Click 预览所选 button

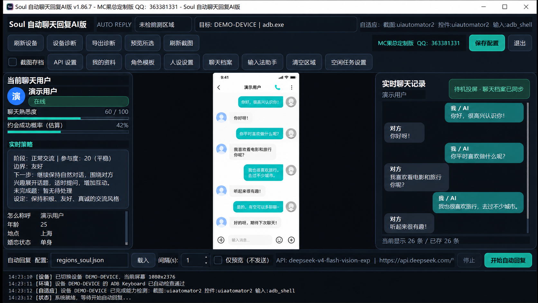tap(143, 43)
